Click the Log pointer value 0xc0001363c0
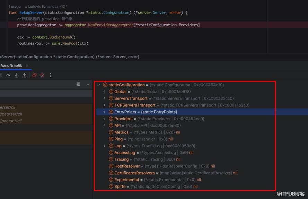This screenshot has height=199, width=308. [x=180, y=146]
